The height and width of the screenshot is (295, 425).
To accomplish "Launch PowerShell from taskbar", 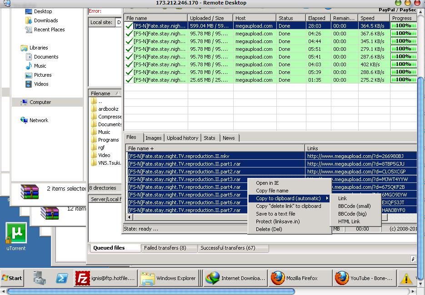I will [x=62, y=278].
